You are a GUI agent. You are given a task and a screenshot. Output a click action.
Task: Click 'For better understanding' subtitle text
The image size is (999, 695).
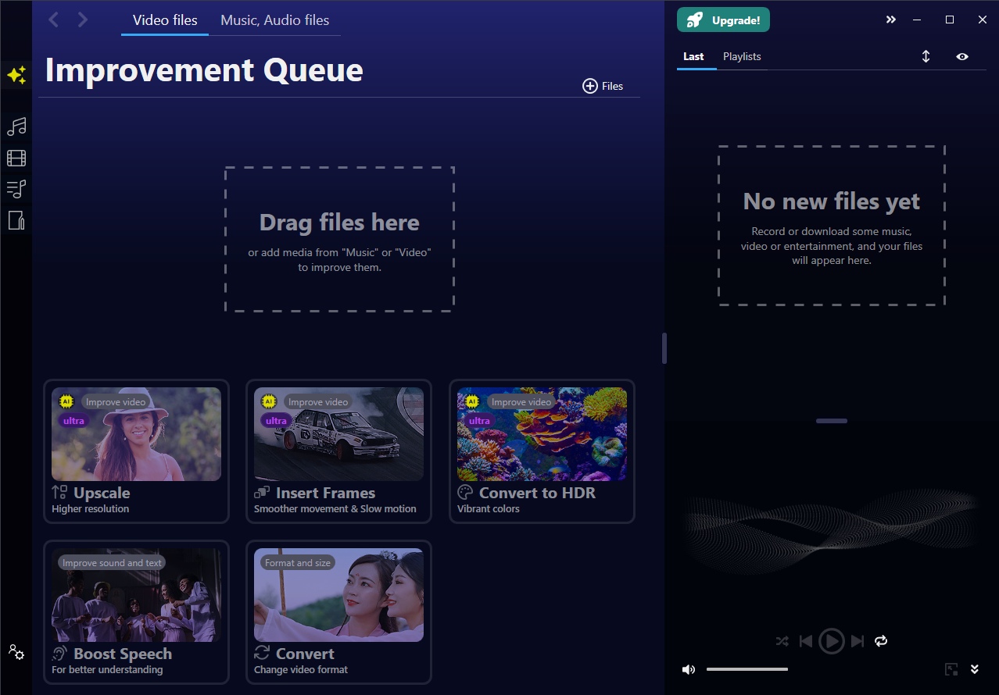(107, 670)
